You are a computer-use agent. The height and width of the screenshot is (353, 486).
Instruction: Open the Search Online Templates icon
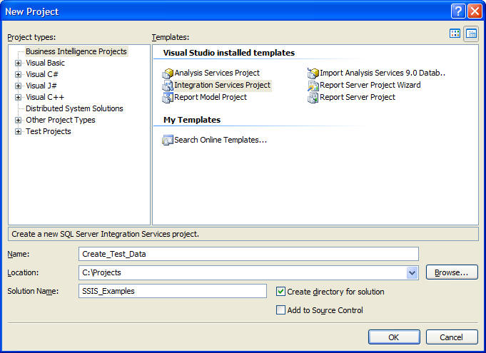(168, 140)
